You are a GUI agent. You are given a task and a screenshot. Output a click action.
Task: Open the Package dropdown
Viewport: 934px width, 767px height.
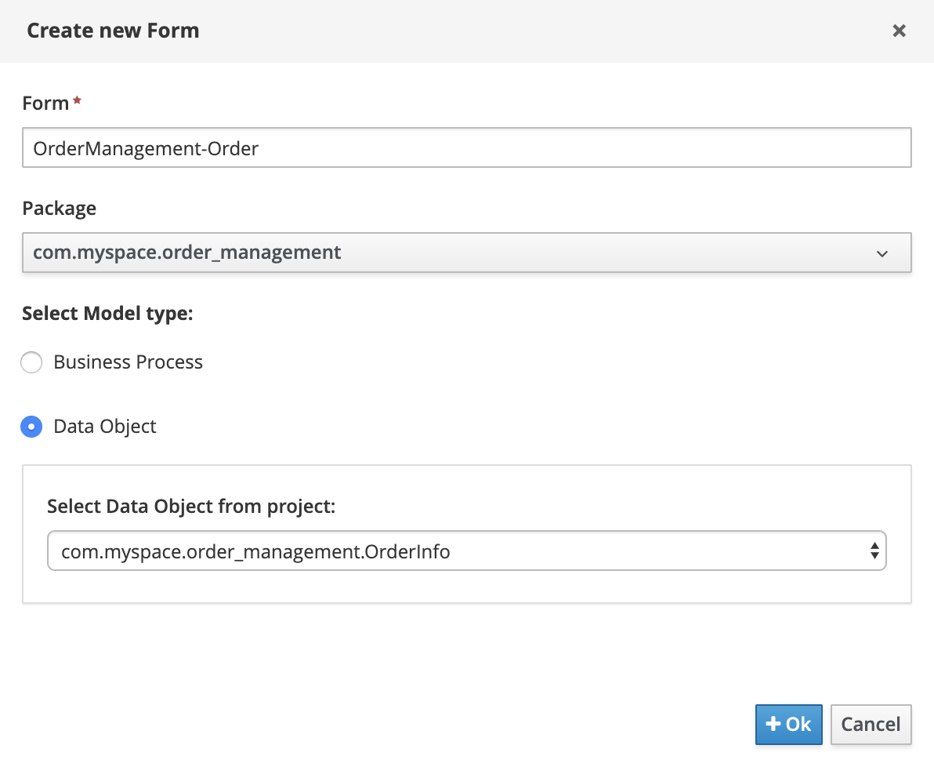click(466, 253)
